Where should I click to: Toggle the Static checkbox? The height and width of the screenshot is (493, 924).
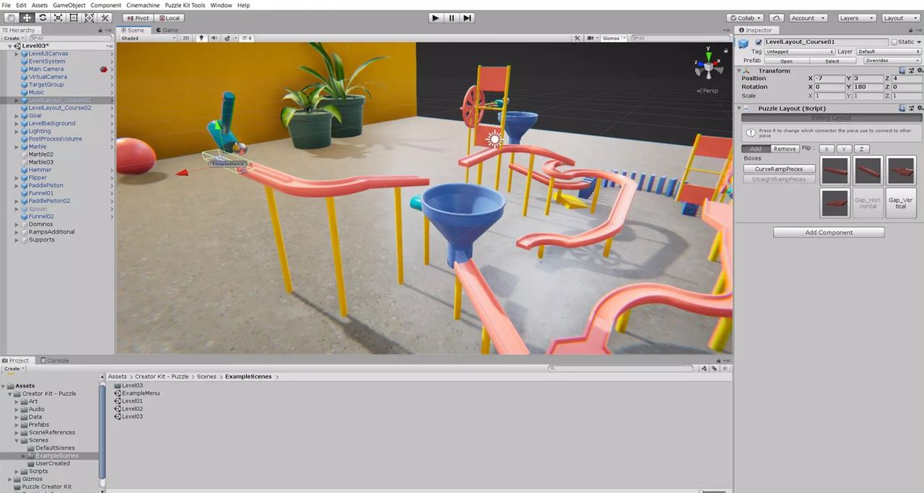[x=894, y=42]
